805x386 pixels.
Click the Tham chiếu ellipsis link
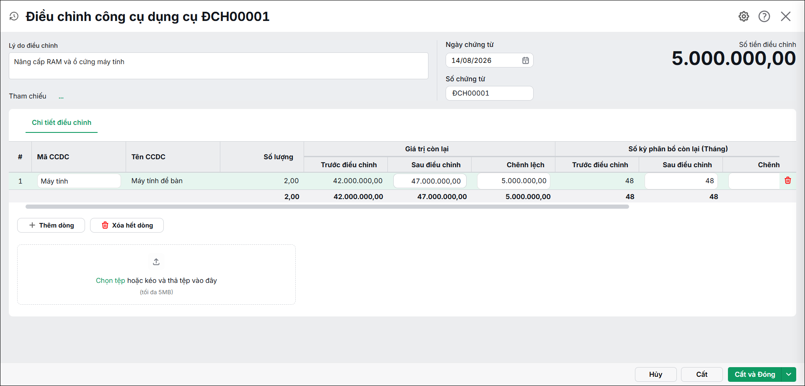point(61,97)
